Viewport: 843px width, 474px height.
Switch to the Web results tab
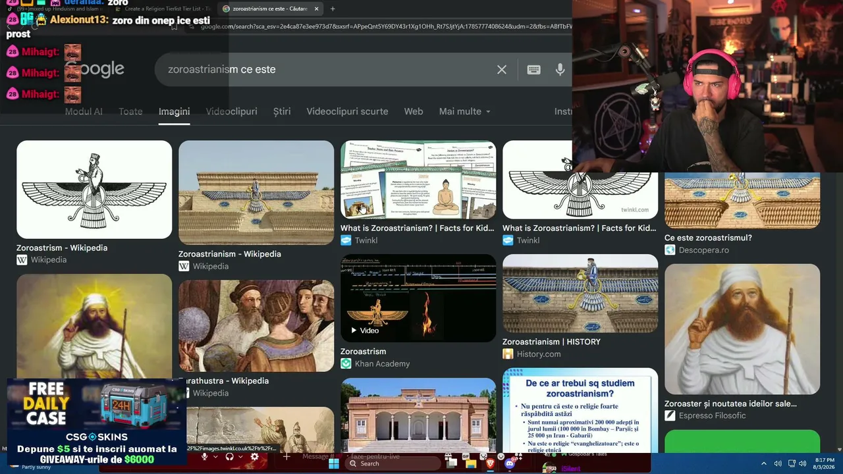[x=414, y=111]
